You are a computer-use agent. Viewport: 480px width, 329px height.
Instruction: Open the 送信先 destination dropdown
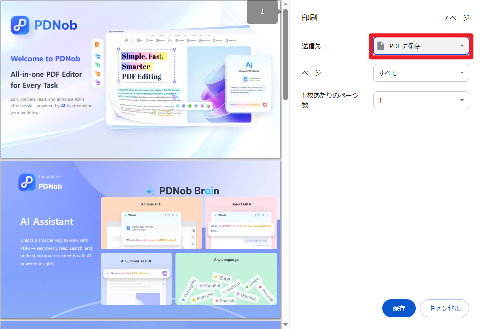pyautogui.click(x=421, y=46)
